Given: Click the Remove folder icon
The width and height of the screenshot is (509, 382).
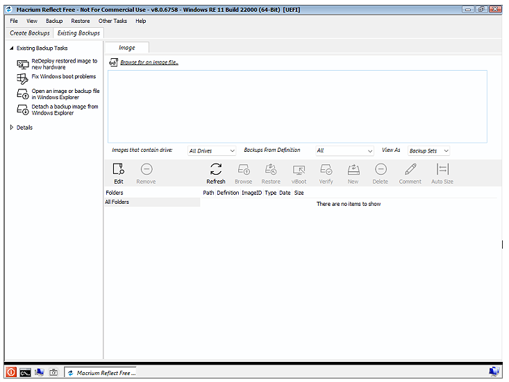Looking at the screenshot, I should pos(147,169).
